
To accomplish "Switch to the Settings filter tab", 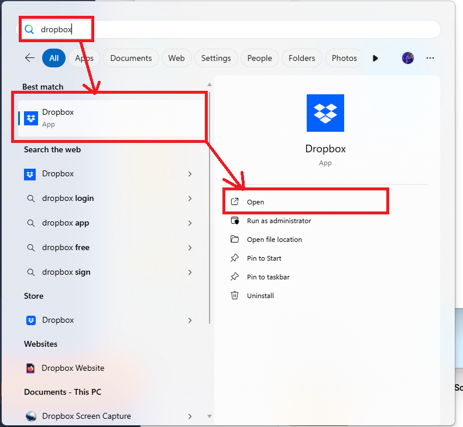I will point(216,58).
